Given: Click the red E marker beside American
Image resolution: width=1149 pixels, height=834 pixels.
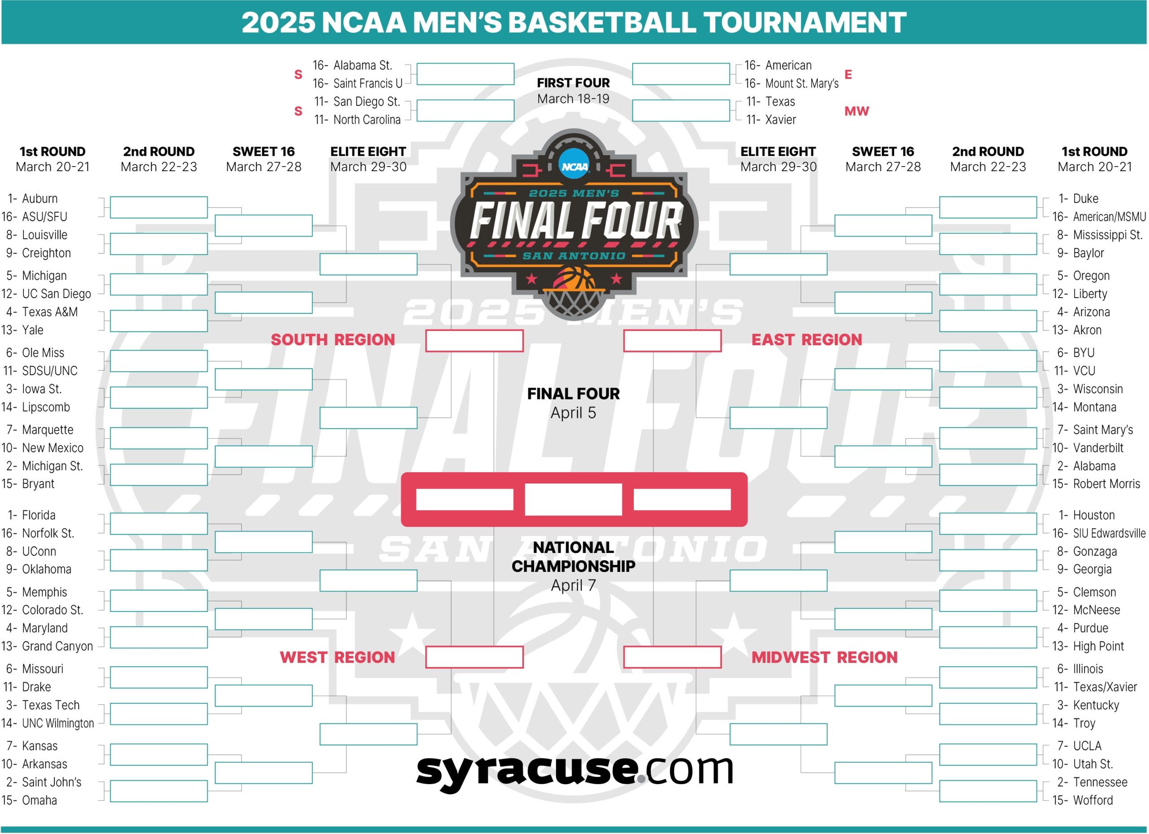Looking at the screenshot, I should coord(848,75).
